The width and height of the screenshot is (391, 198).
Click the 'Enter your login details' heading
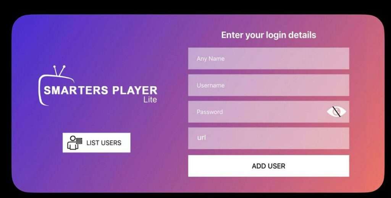(x=268, y=35)
